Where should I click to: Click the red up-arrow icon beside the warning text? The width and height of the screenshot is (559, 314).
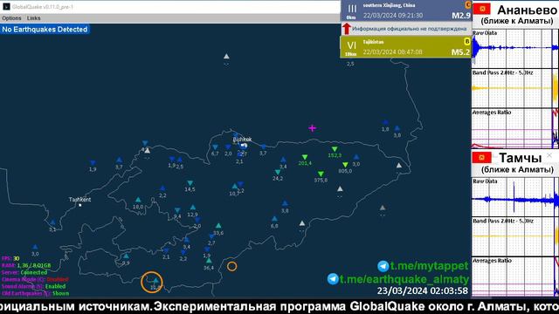346,29
